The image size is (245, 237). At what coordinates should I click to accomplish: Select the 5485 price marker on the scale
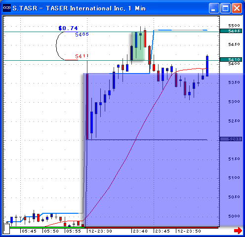231,31
